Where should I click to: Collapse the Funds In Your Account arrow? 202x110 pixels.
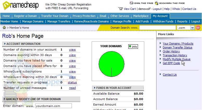coord(94,88)
